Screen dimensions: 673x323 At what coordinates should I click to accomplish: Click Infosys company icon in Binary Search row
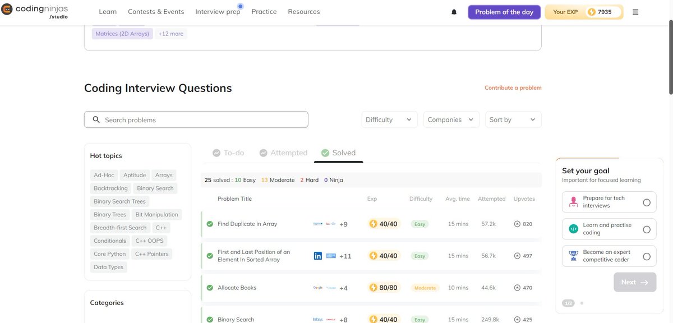318,320
